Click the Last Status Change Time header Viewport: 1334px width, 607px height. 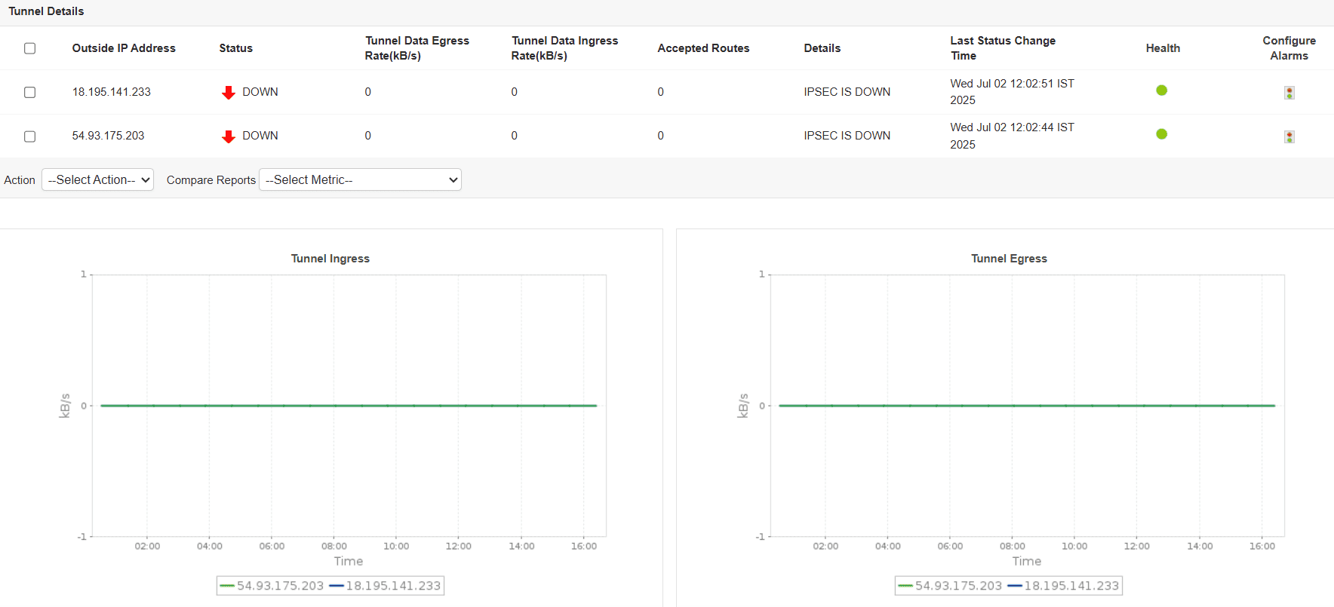1002,48
